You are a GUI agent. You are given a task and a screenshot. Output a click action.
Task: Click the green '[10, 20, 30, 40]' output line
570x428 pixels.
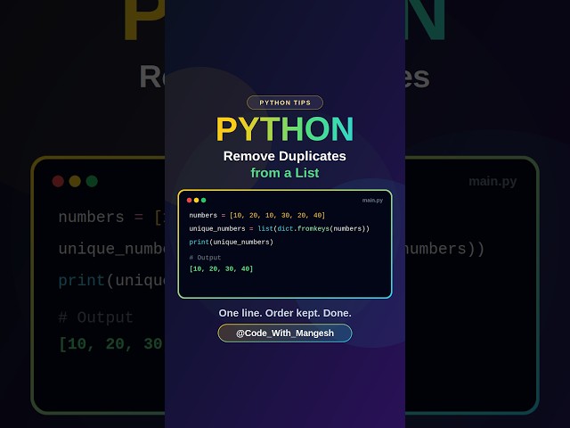coord(221,269)
